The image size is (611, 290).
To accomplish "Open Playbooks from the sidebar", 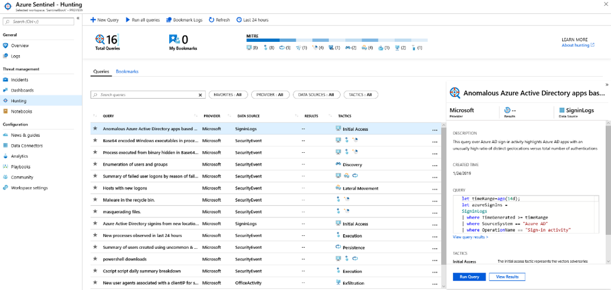I will (20, 167).
